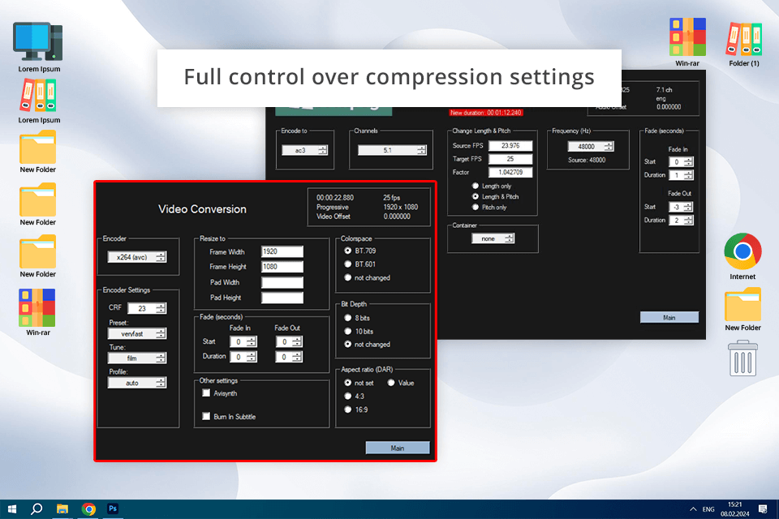Click the Pad Height field
This screenshot has height=519, width=779.
(x=282, y=298)
